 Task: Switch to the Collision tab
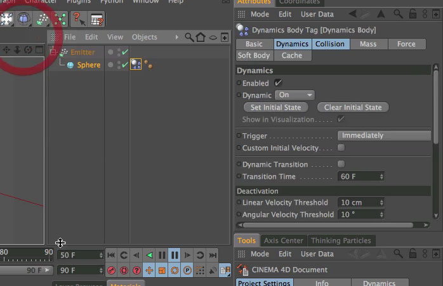pos(331,44)
